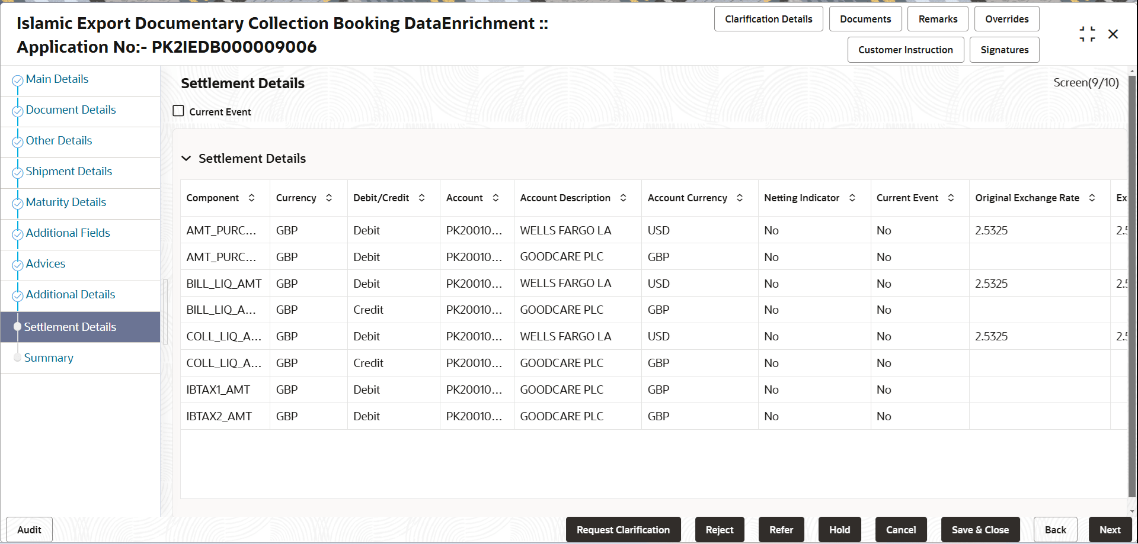Go to Maturity Details step
Viewport: 1138px width, 544px height.
coord(66,202)
